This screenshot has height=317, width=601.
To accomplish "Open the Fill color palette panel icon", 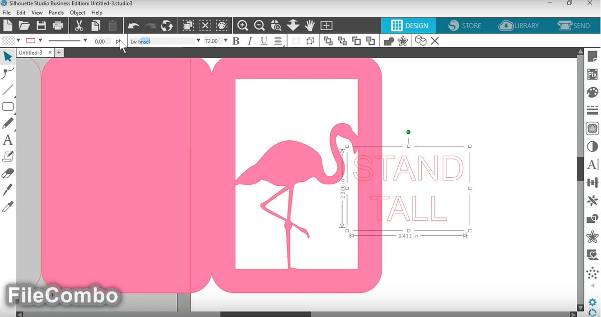I will (x=592, y=93).
